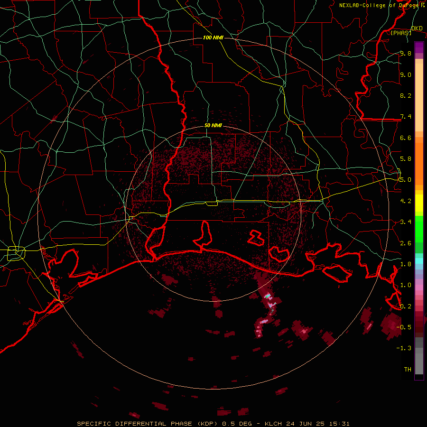Click the 8.2 value on the color scale
Image resolution: width=427 pixels, height=427 pixels.
(x=406, y=95)
